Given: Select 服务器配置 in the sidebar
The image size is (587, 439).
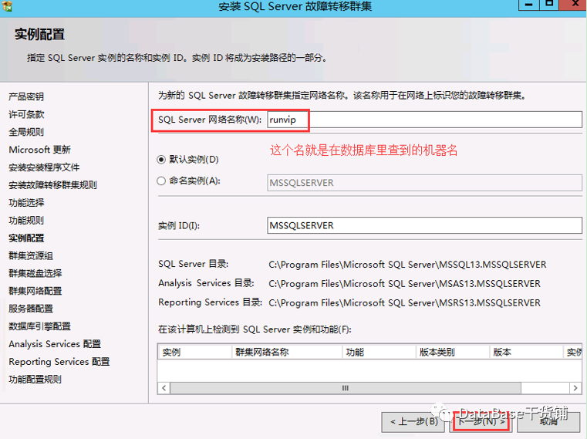Looking at the screenshot, I should 31,309.
